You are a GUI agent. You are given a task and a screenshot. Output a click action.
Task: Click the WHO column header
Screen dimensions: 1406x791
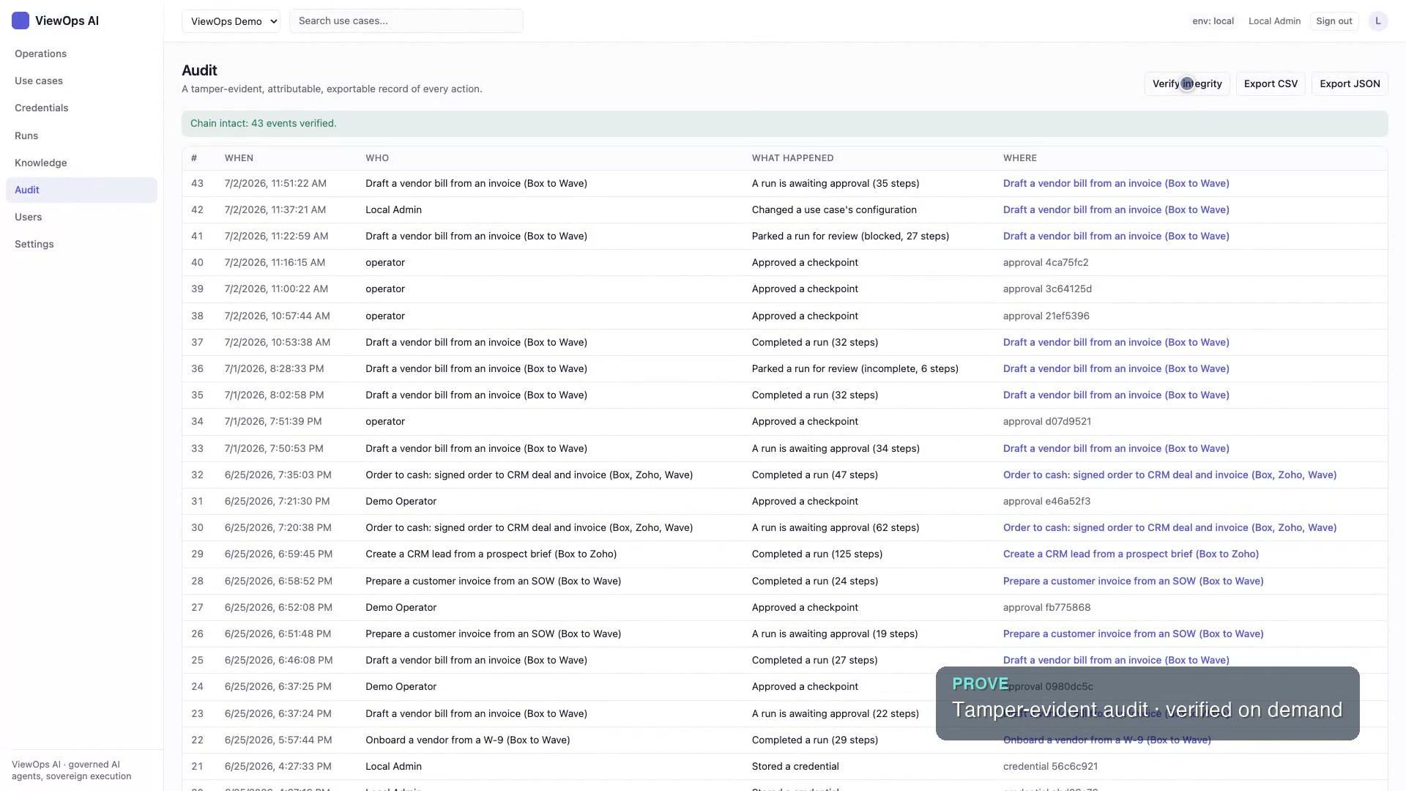(x=377, y=158)
